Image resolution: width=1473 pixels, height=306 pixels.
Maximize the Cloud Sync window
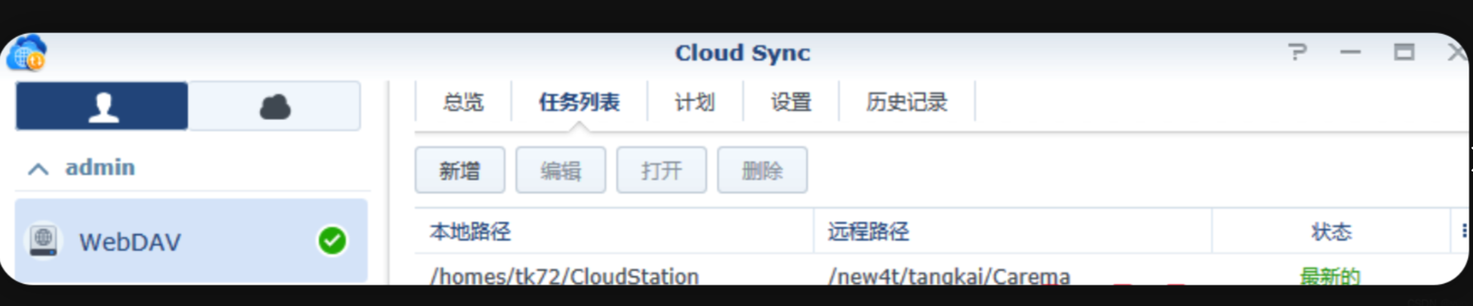[1404, 52]
